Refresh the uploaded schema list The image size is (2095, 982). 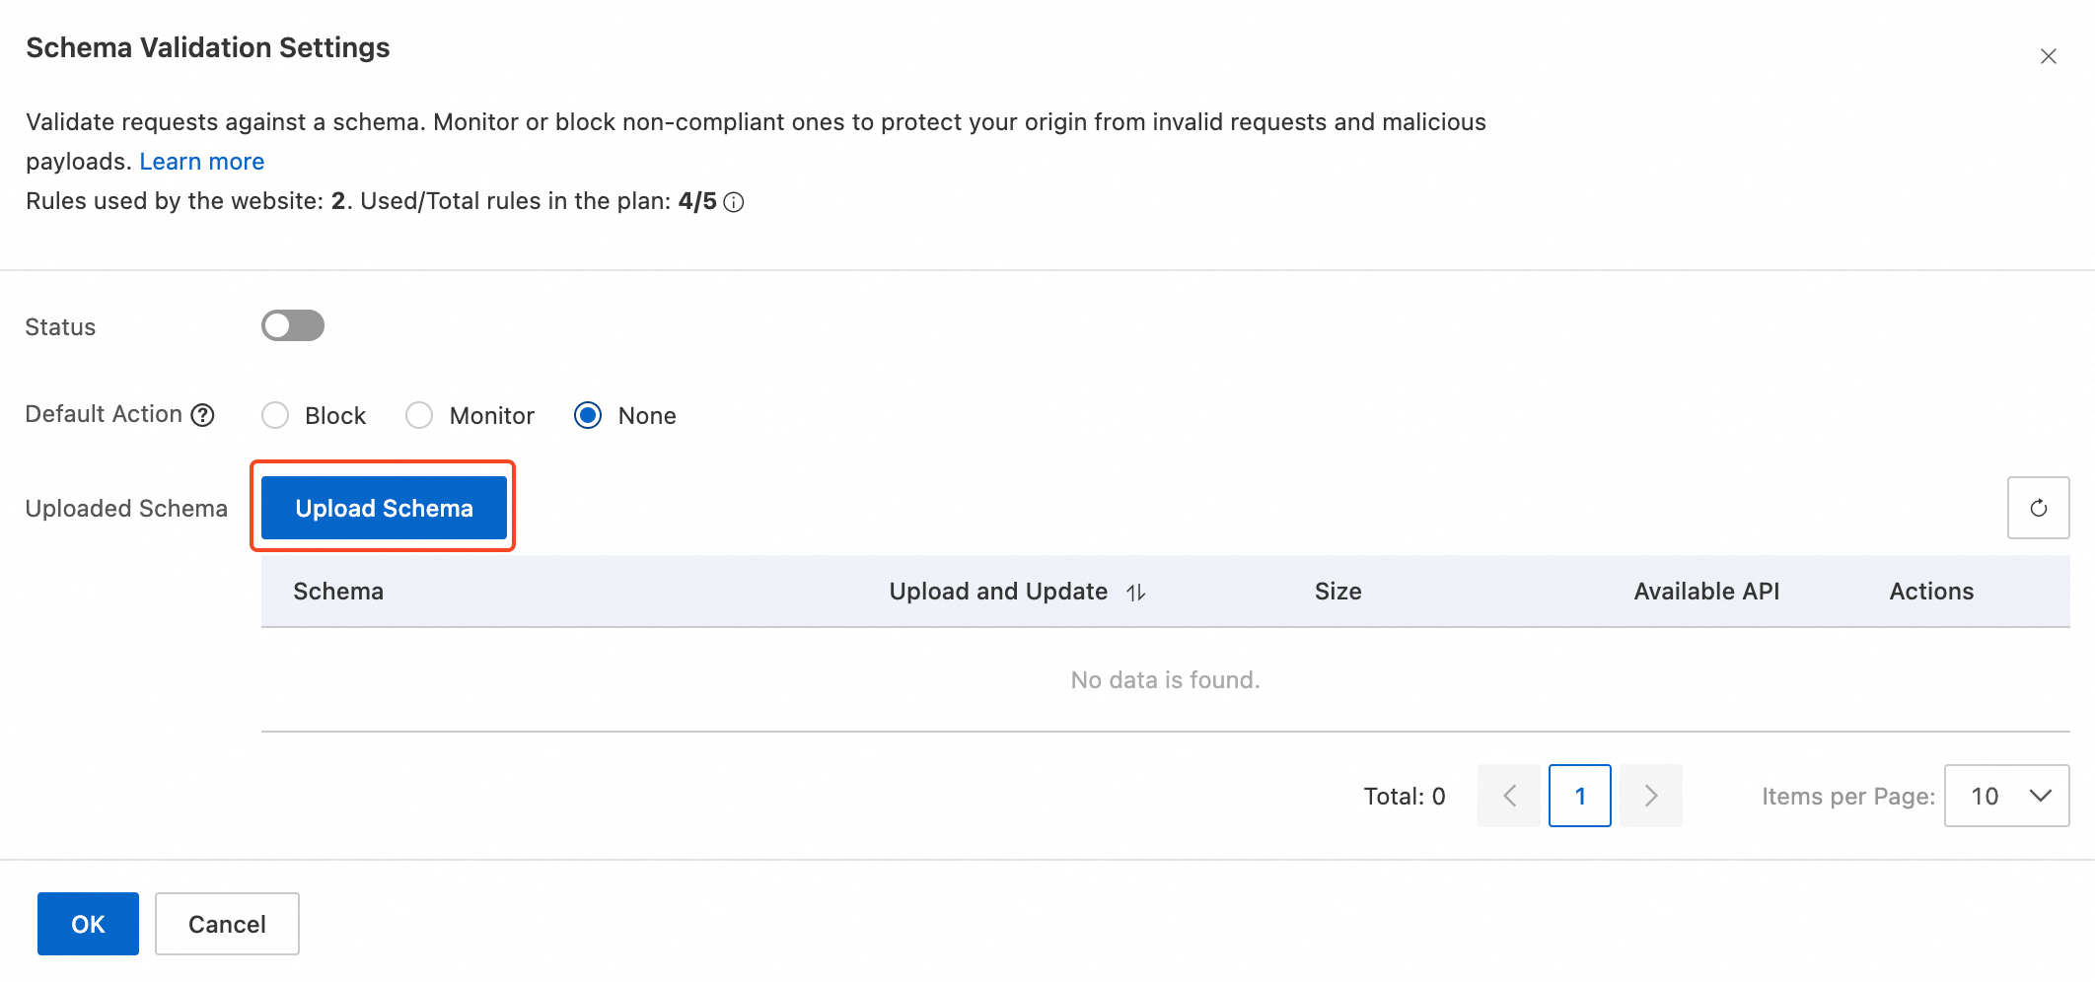coord(2038,508)
